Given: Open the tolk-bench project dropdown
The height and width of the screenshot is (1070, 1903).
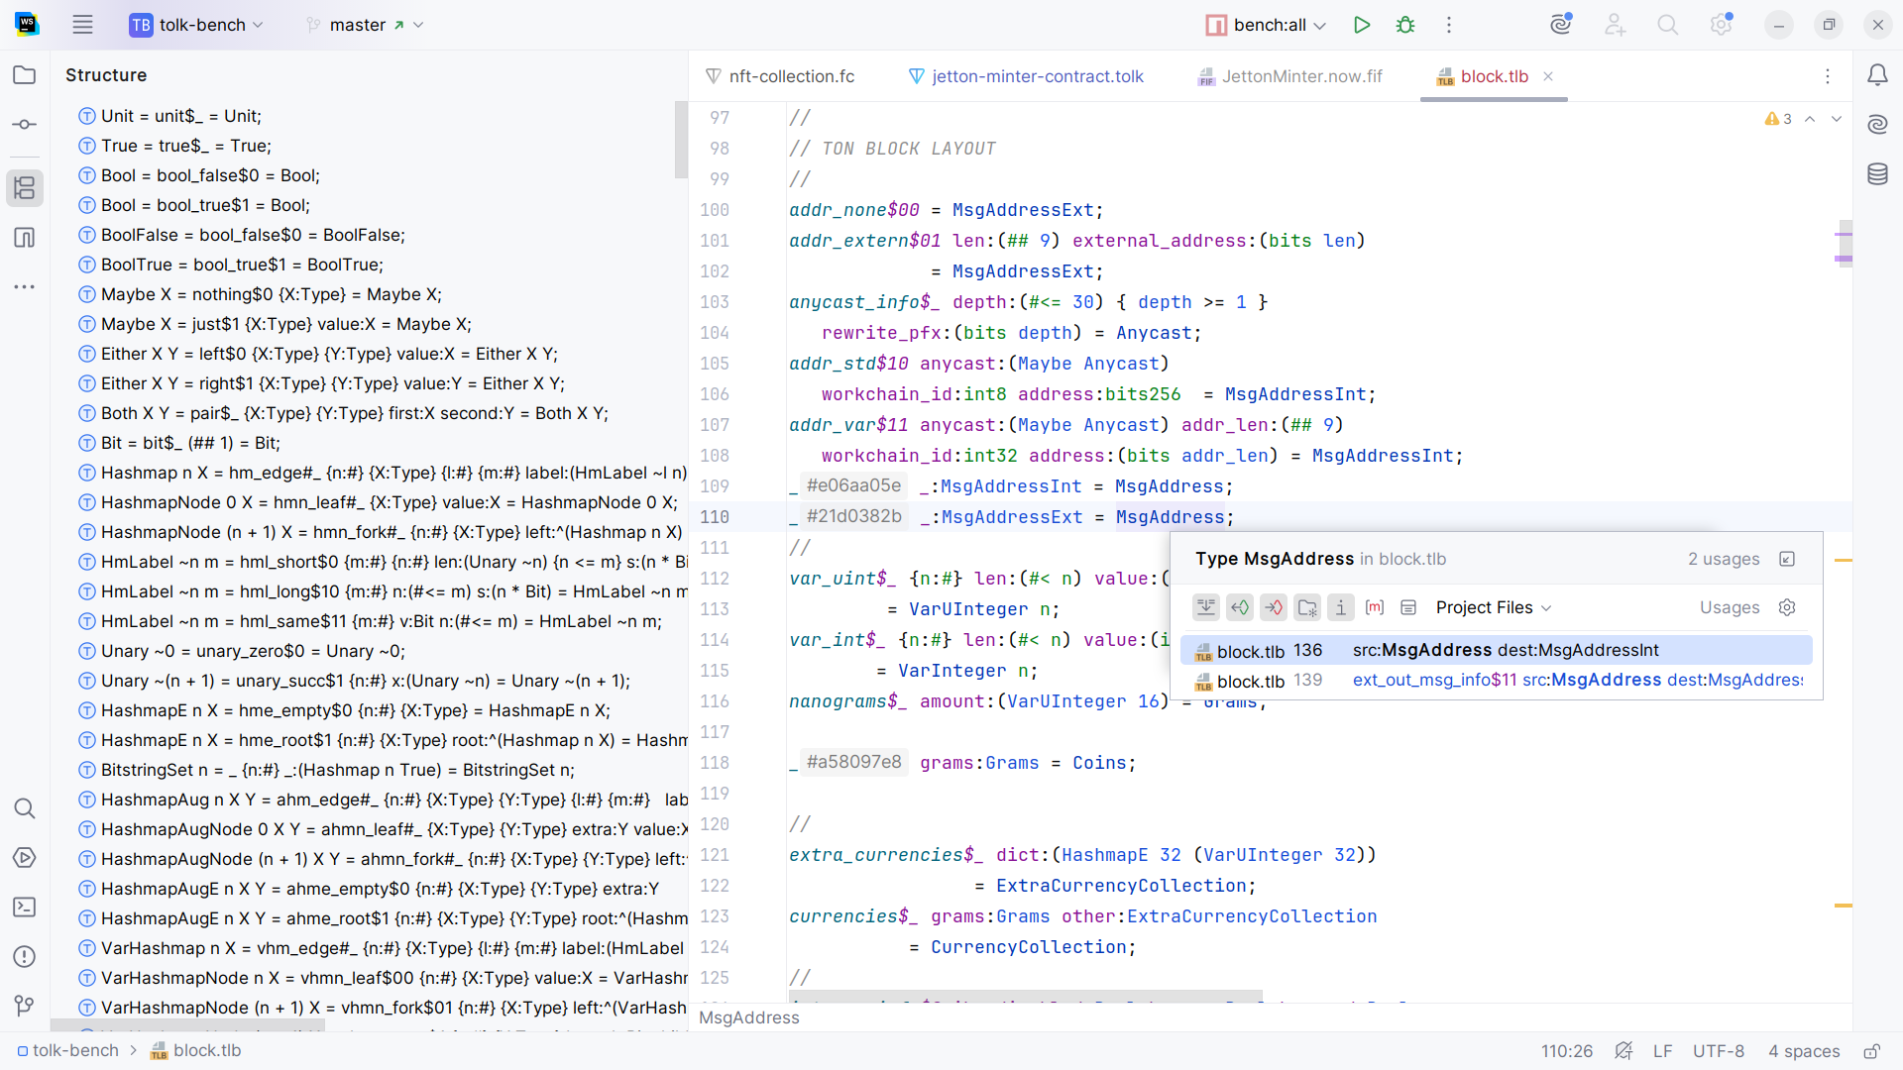Looking at the screenshot, I should pyautogui.click(x=196, y=25).
